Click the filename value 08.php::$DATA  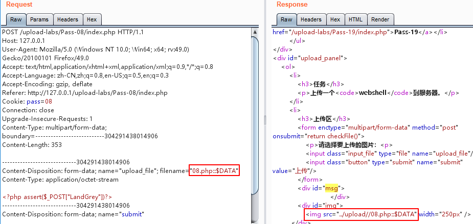click(x=214, y=171)
